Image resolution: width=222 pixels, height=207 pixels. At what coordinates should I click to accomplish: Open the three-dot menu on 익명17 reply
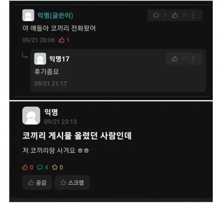[x=193, y=59]
